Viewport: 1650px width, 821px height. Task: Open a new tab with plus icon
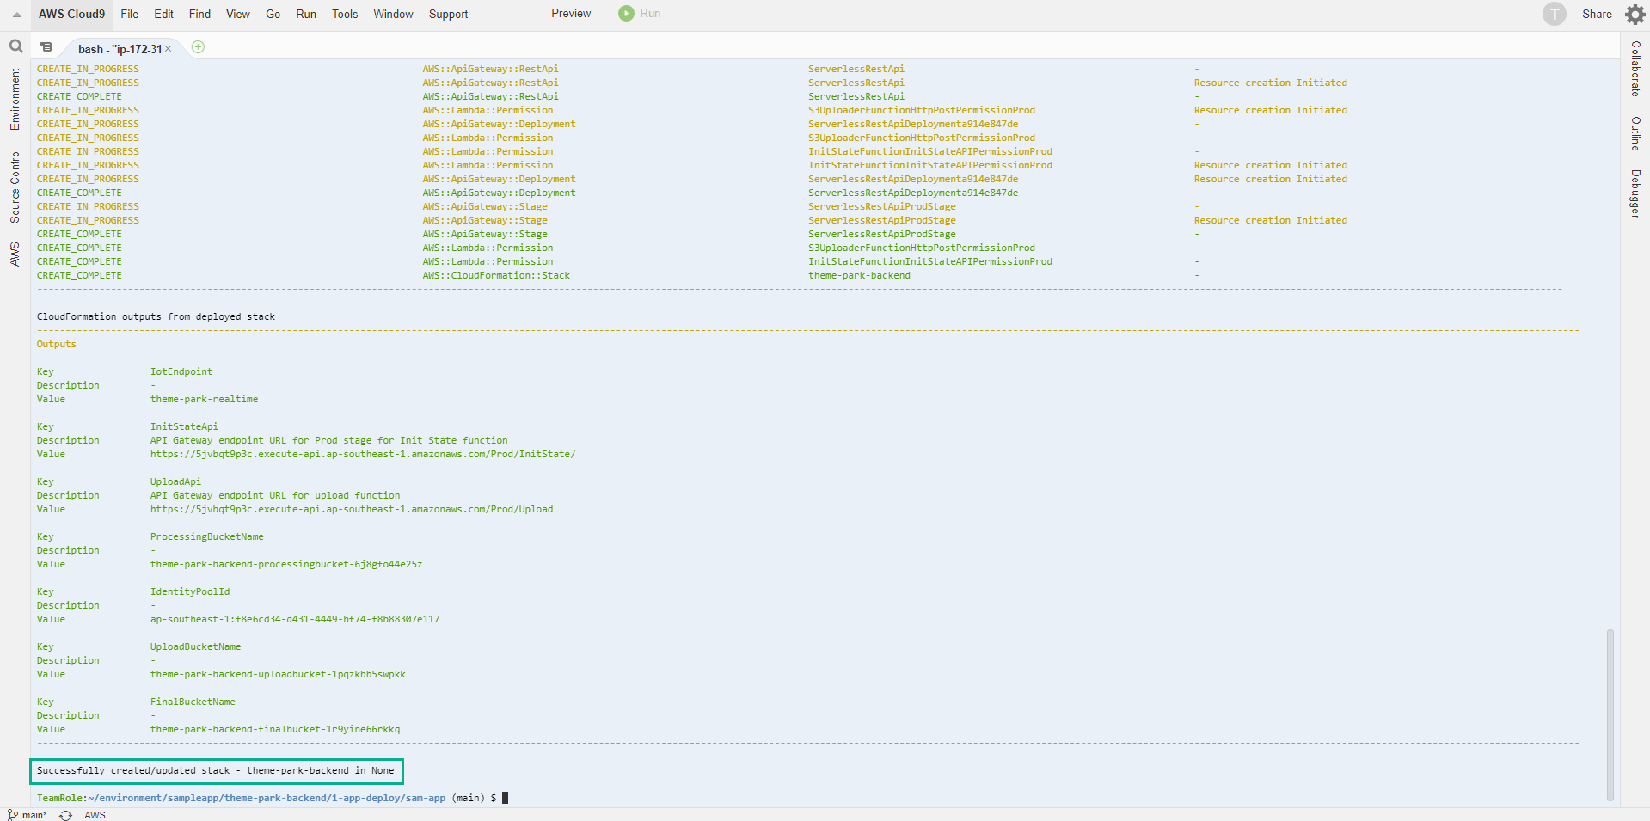click(198, 47)
